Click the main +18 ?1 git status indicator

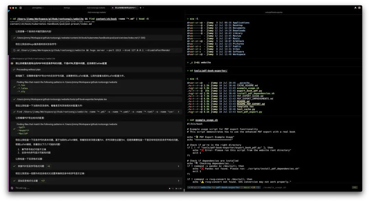tap(252, 188)
